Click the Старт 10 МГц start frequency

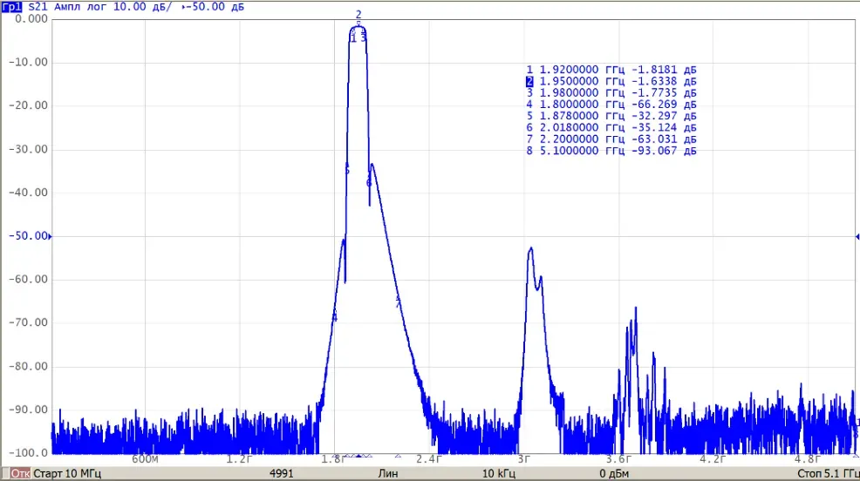(x=67, y=473)
